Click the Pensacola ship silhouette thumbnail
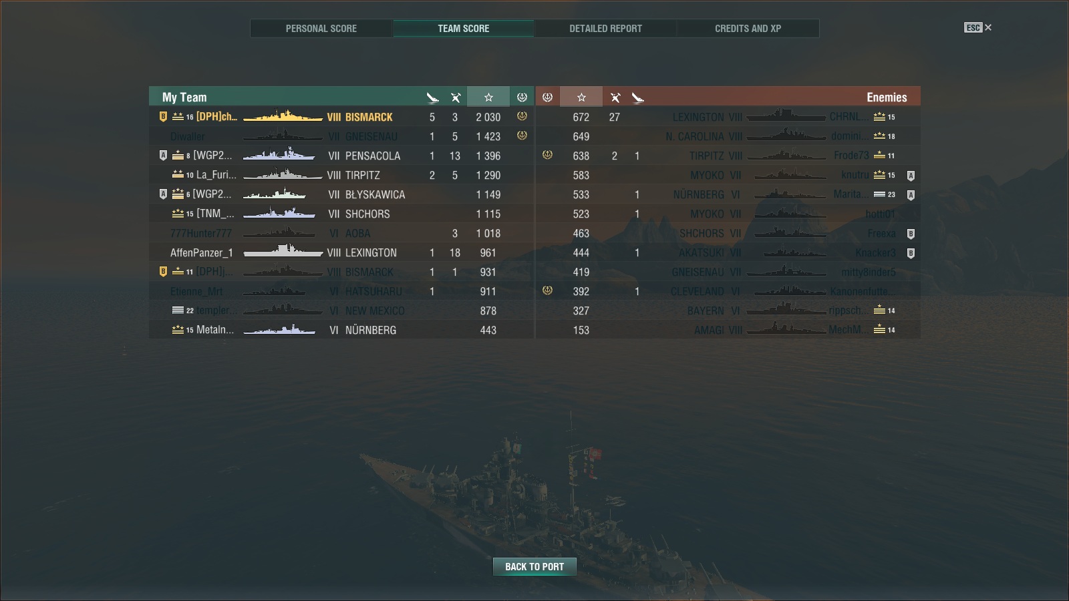 (279, 155)
